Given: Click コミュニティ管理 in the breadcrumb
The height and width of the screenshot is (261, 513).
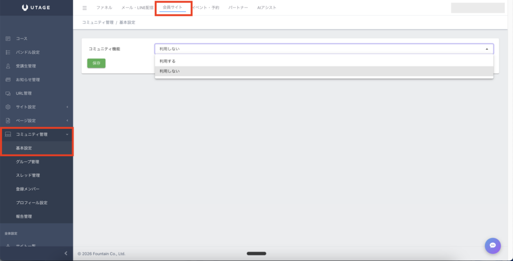Looking at the screenshot, I should pyautogui.click(x=98, y=23).
